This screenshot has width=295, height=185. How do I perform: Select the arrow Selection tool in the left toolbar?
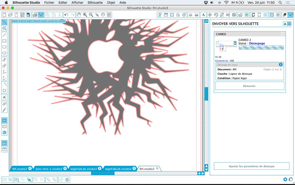(x=4, y=22)
